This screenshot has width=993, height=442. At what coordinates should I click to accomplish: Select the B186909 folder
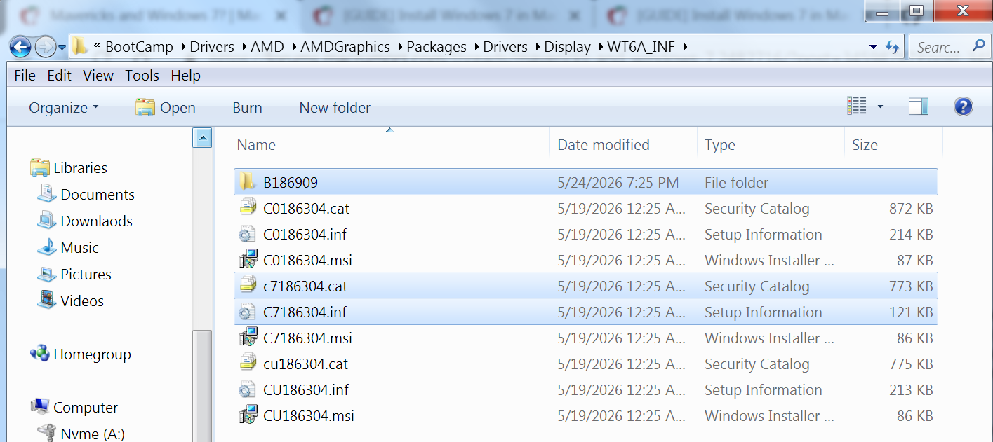(x=585, y=182)
